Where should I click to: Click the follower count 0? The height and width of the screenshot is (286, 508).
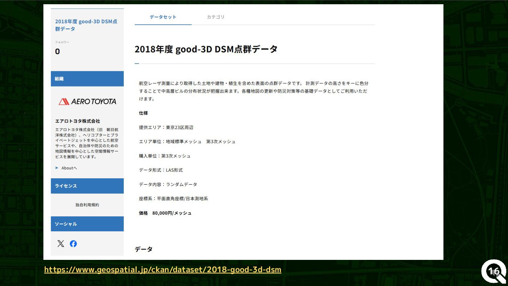coord(58,52)
